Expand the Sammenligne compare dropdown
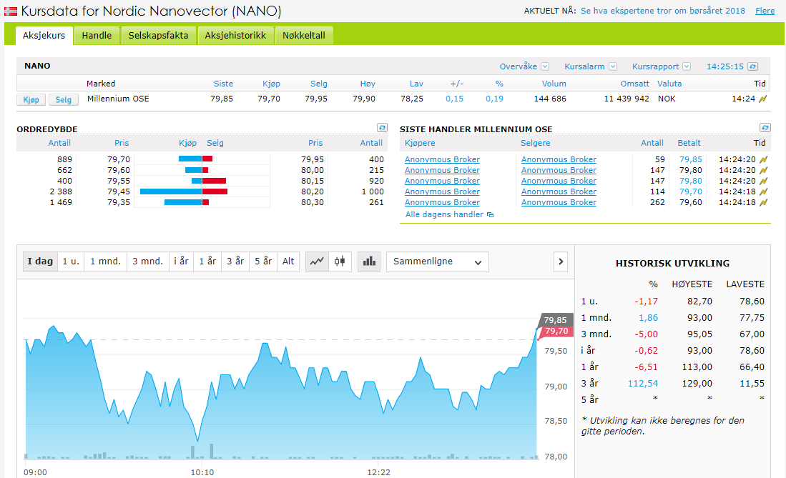The height and width of the screenshot is (478, 786). pyautogui.click(x=438, y=262)
